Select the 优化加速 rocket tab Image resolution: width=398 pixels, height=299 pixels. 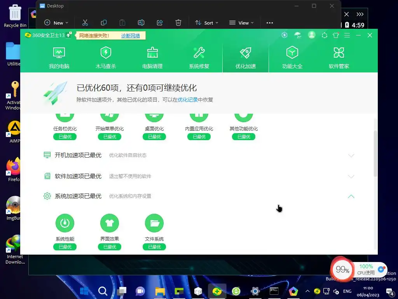point(246,58)
